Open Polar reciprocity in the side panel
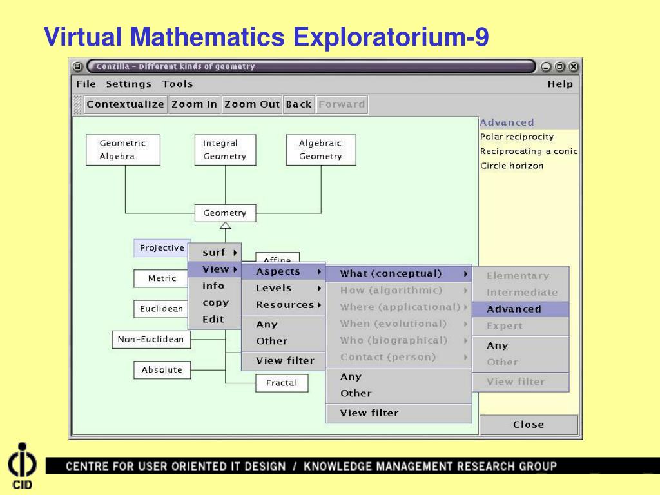 point(517,137)
